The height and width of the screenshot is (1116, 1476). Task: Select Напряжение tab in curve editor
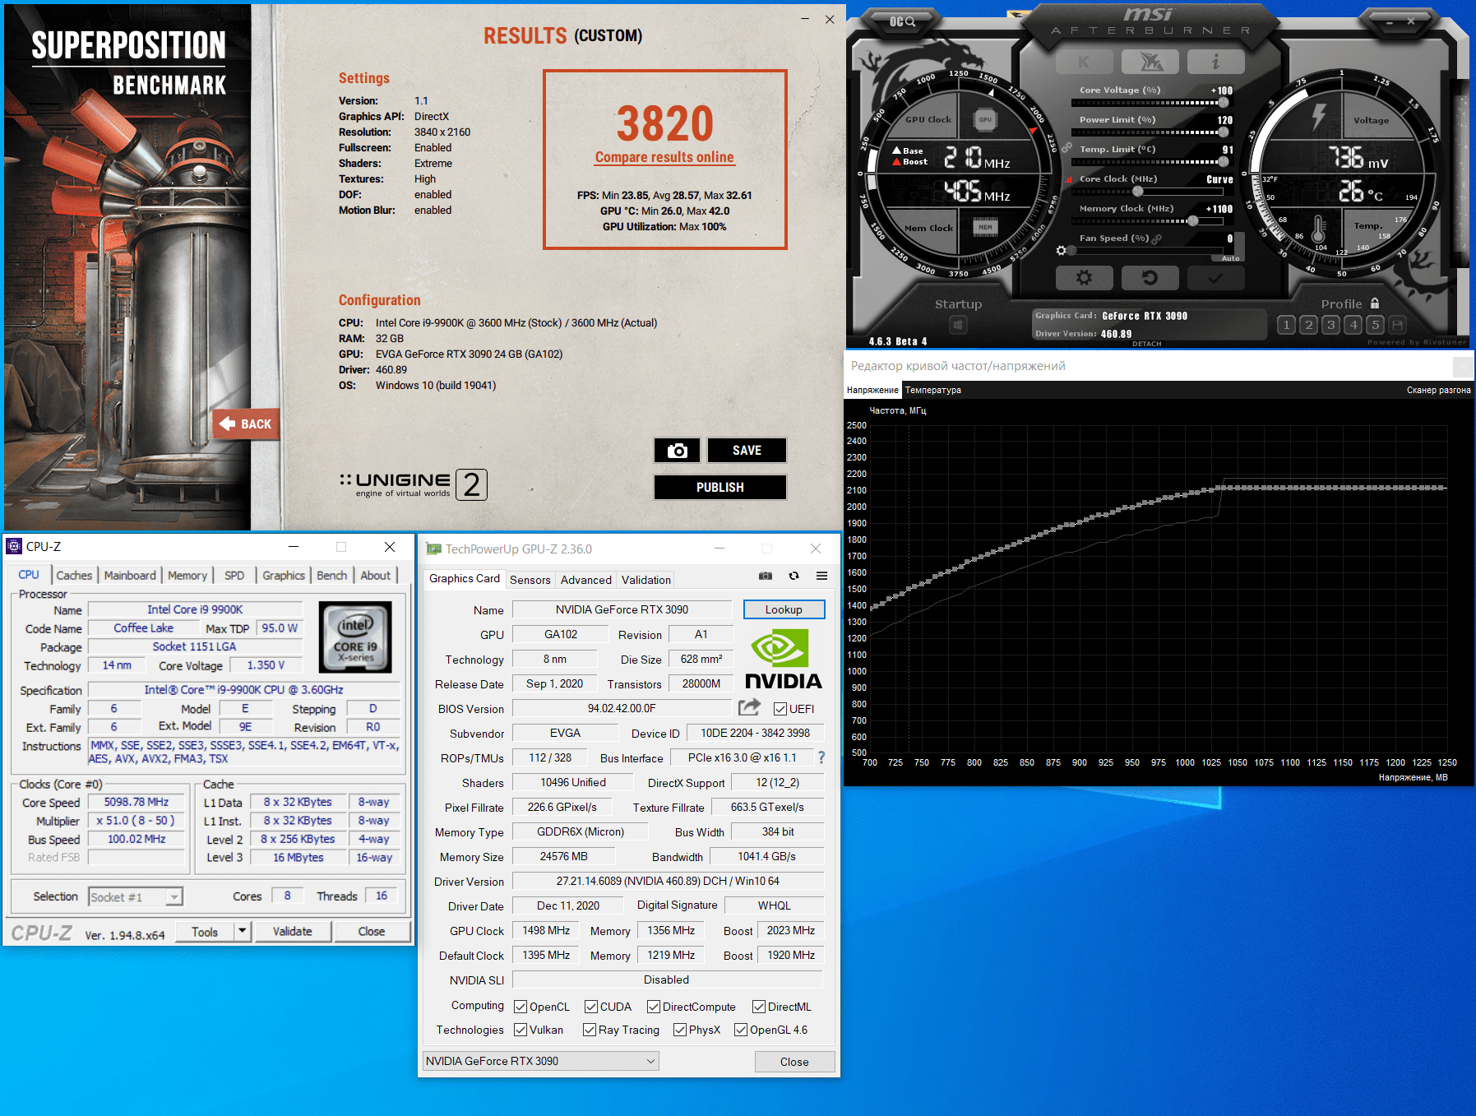[872, 390]
